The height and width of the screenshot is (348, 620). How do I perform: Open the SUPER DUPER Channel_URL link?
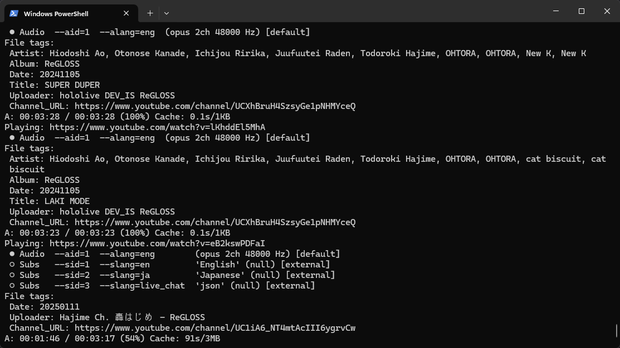(x=214, y=106)
